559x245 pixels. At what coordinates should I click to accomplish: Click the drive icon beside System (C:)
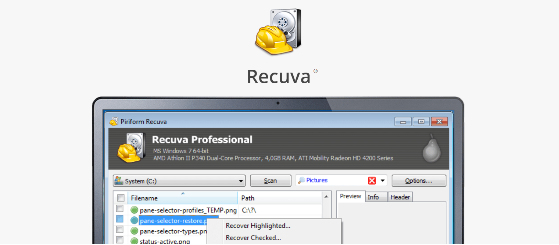tap(119, 180)
